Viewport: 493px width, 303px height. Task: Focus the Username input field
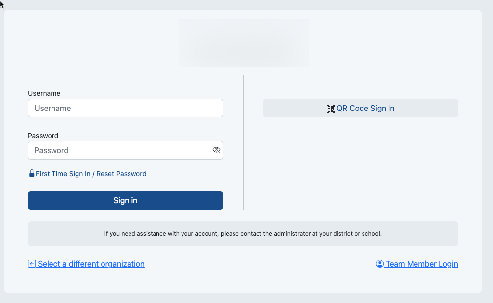pos(126,108)
